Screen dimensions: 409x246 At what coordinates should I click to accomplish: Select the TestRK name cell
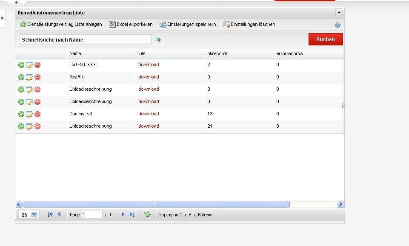pos(101,77)
